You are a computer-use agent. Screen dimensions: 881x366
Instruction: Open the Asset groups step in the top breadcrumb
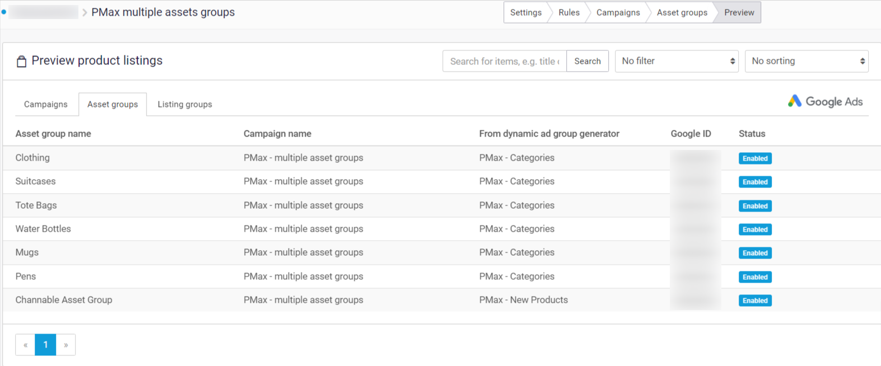(682, 12)
